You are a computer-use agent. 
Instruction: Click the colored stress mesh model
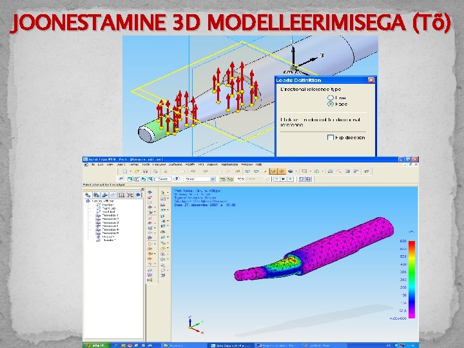314,249
